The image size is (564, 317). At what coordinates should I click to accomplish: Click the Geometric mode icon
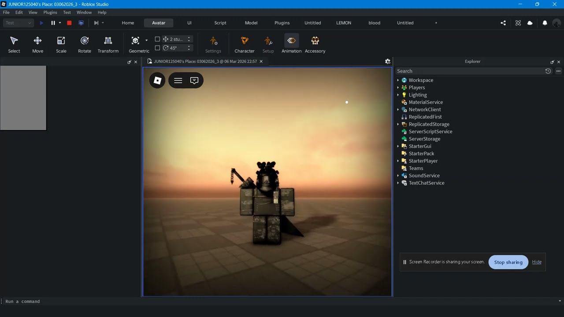coord(135,41)
